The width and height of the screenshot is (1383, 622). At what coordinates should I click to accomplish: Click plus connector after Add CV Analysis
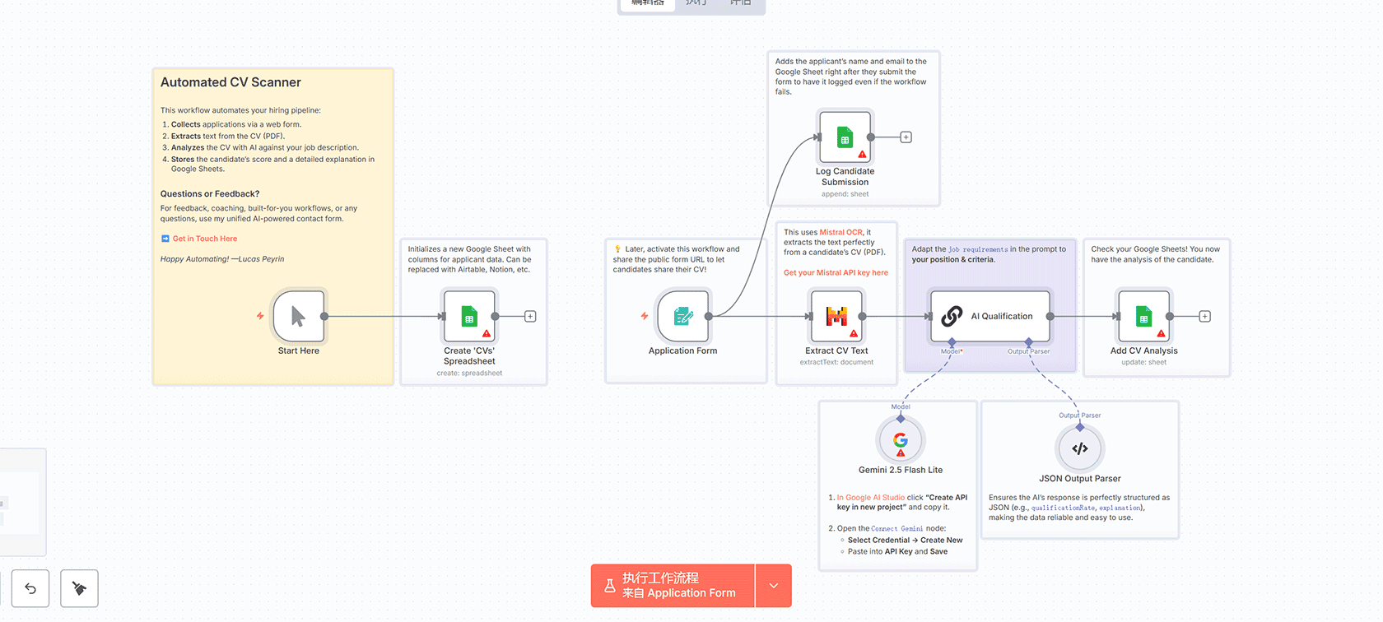point(1204,317)
